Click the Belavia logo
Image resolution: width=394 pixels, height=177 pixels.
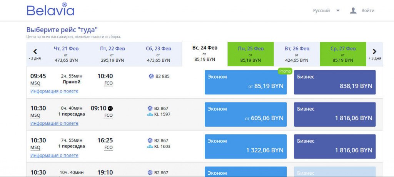50,9
